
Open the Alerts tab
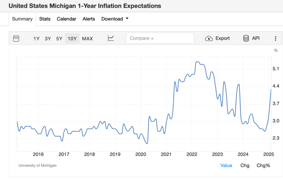click(x=89, y=19)
